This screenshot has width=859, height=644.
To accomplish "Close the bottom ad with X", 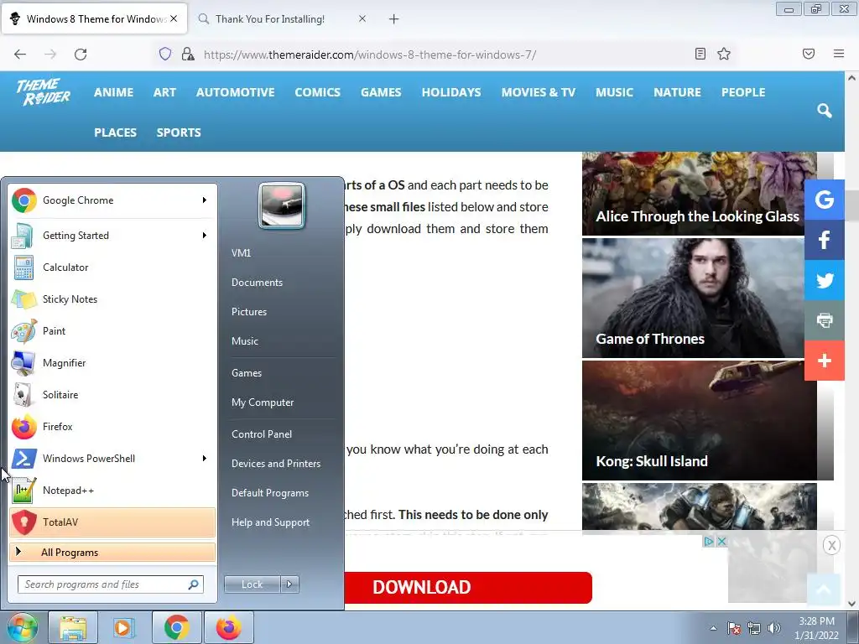I will coord(831,545).
